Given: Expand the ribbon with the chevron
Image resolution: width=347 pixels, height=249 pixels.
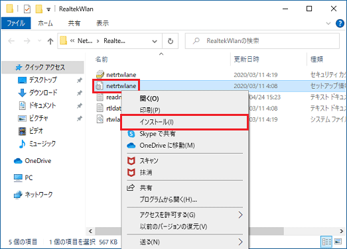Looking at the screenshot, I should click(x=328, y=23).
